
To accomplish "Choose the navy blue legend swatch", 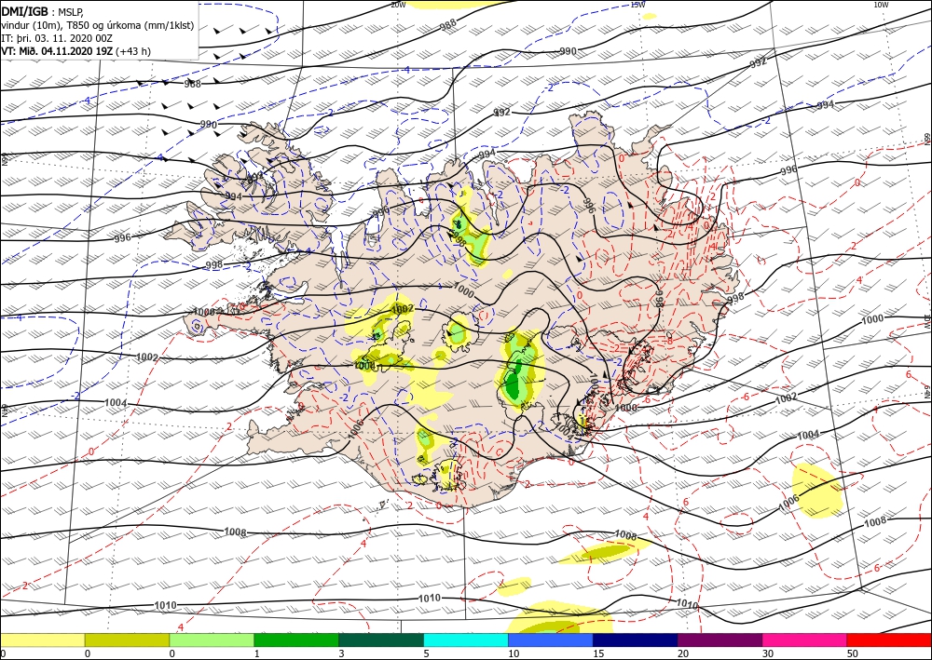I will click(636, 640).
